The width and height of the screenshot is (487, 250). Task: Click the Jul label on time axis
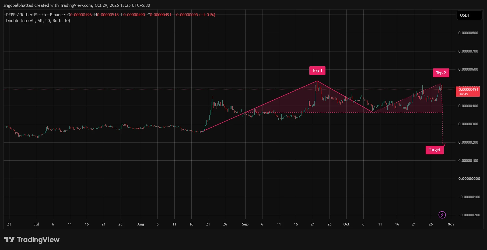pyautogui.click(x=36, y=224)
